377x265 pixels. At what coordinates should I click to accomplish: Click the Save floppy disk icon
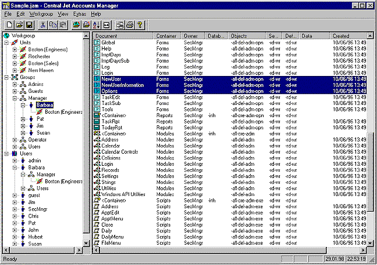pyautogui.click(x=29, y=25)
